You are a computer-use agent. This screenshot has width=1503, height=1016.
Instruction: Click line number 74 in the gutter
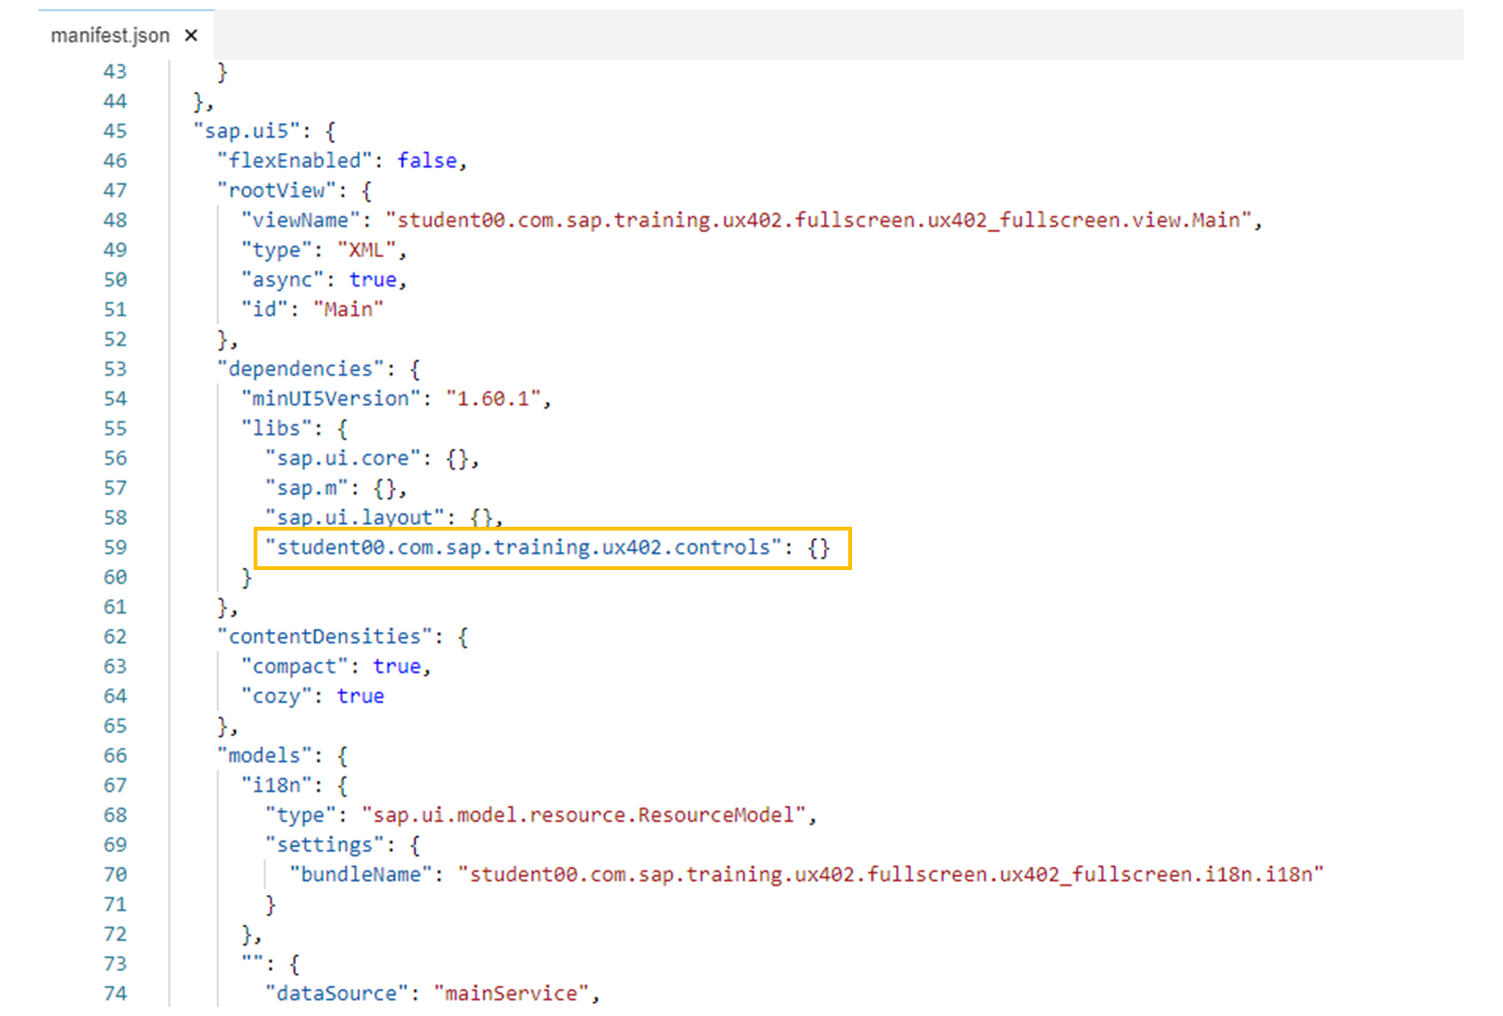tap(115, 993)
